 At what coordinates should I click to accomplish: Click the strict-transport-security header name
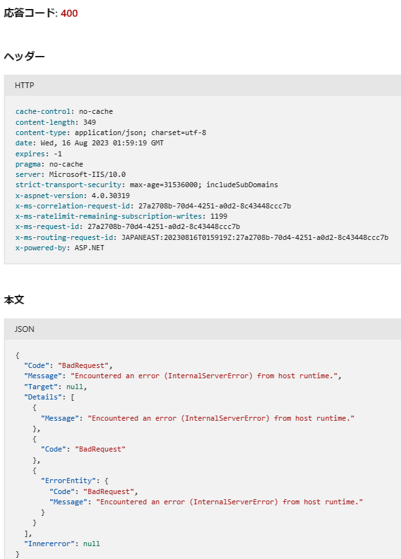67,185
